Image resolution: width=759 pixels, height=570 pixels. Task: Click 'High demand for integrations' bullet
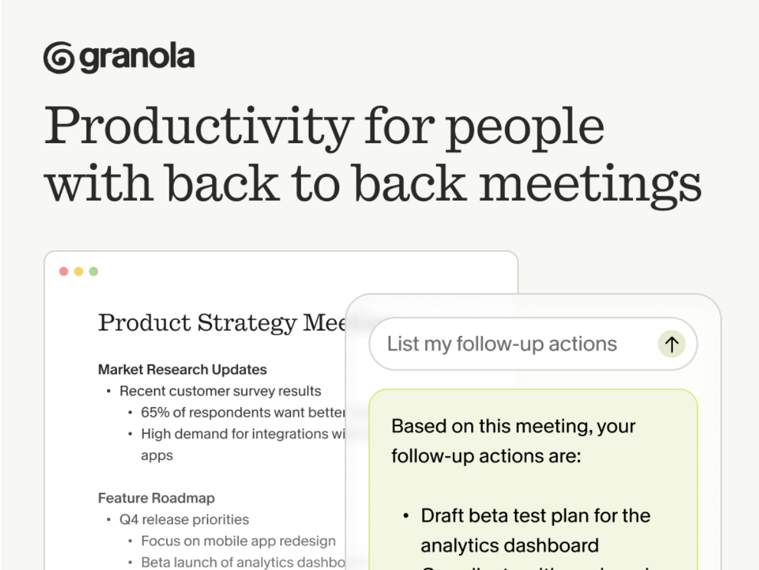pos(243,434)
